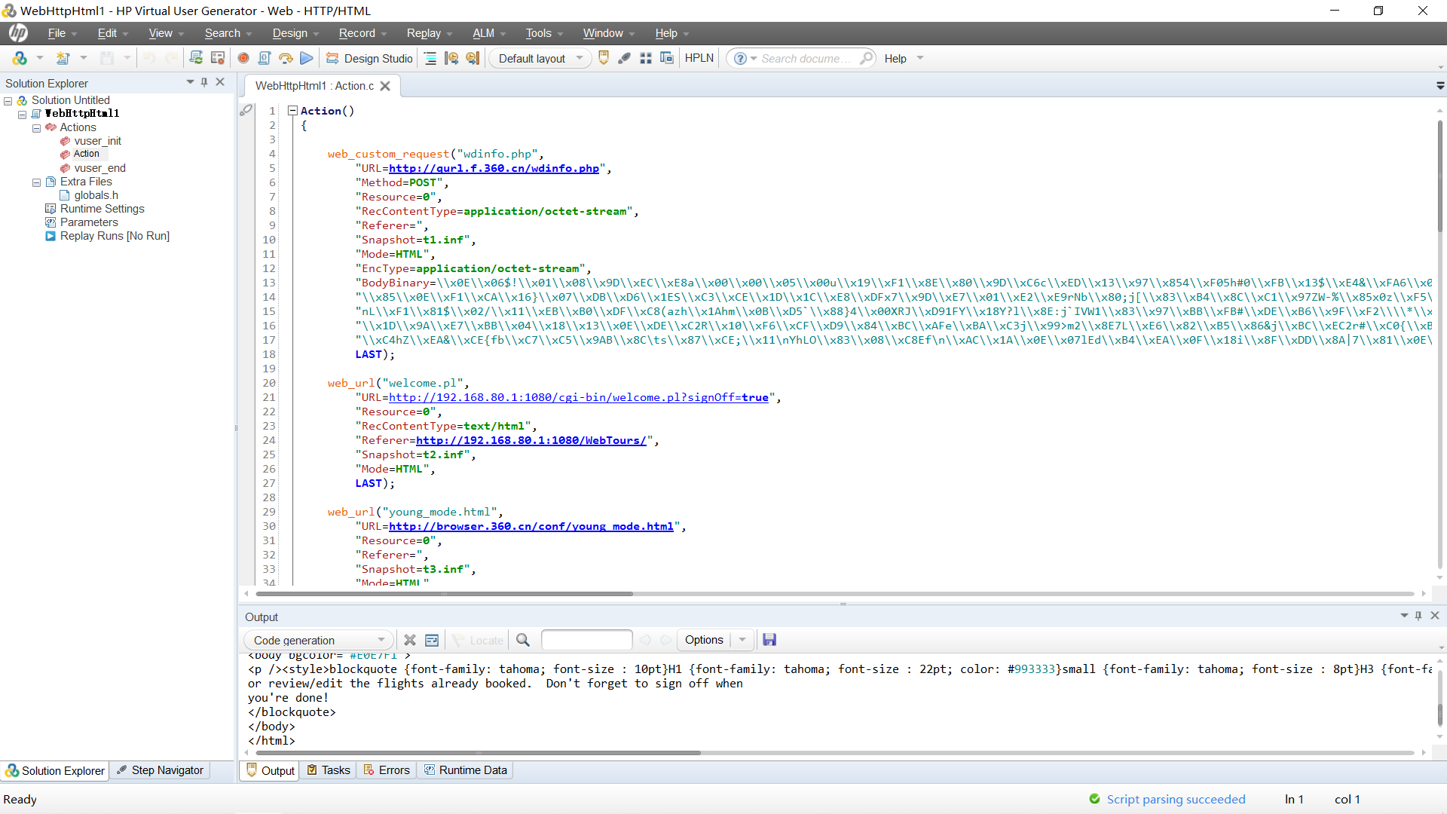This screenshot has width=1447, height=814.
Task: Click the browser.360.cn young_mode.html link
Action: tap(531, 526)
